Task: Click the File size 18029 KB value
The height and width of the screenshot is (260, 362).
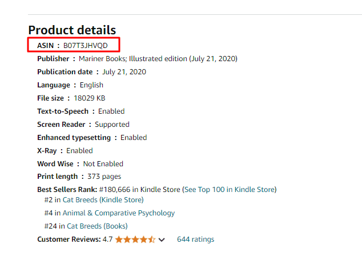Action: tap(89, 98)
